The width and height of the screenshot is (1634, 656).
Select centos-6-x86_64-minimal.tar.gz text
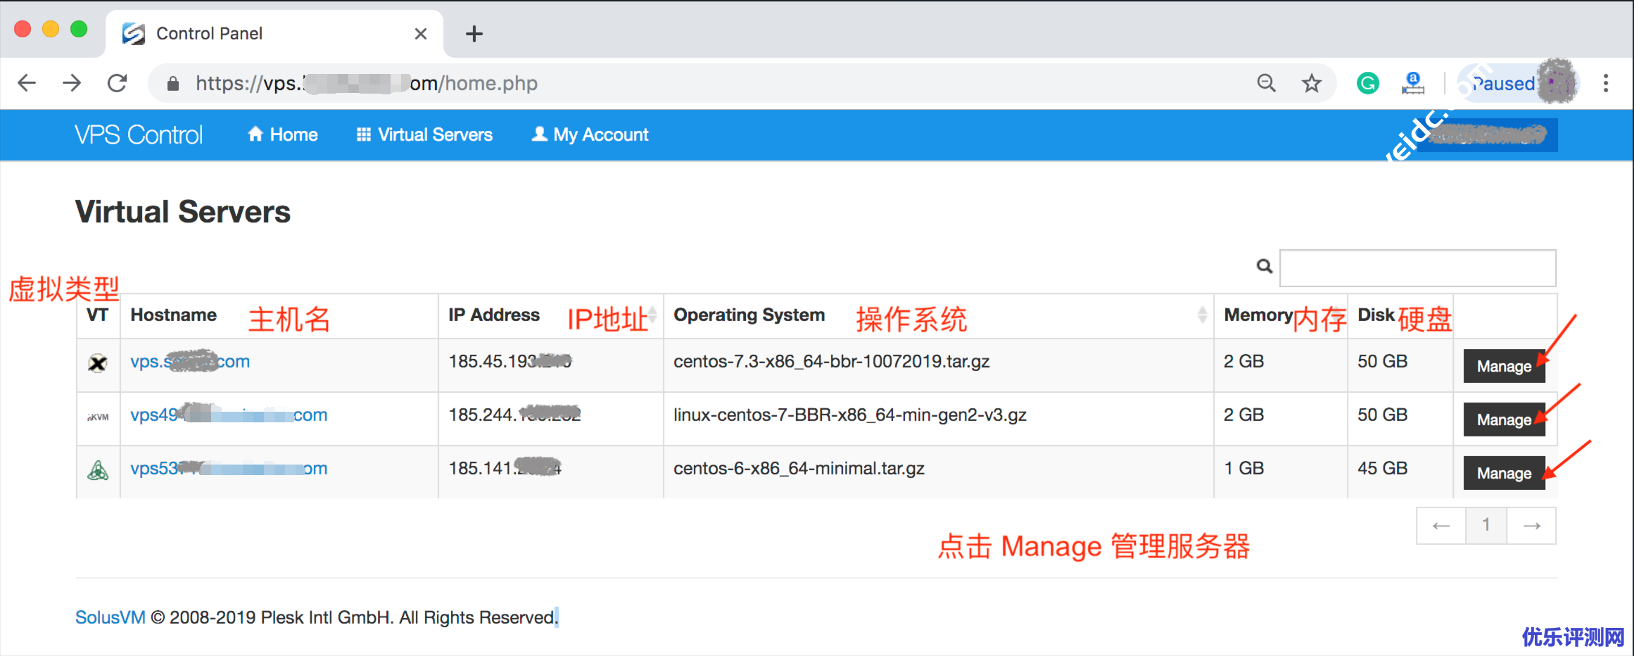pos(799,469)
